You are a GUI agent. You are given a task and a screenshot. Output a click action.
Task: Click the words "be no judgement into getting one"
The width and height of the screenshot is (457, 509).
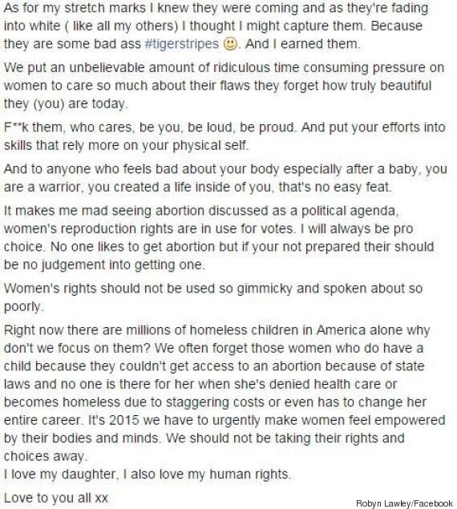(x=103, y=265)
